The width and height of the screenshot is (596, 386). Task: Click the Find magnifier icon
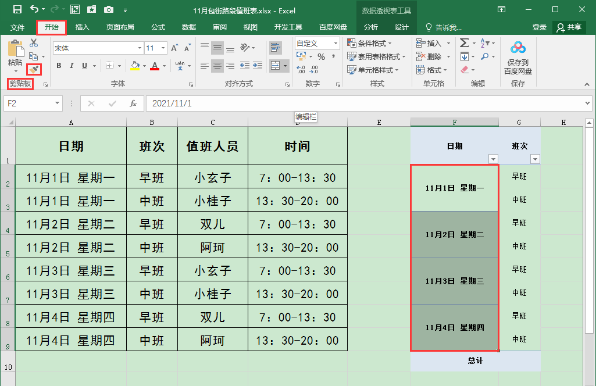click(x=484, y=56)
